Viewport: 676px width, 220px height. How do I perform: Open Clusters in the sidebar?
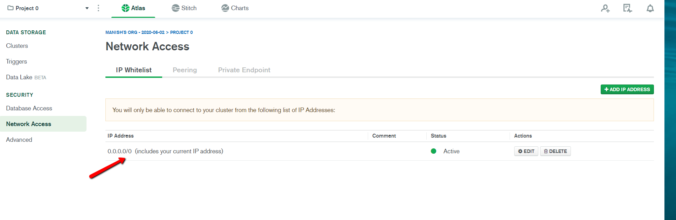coord(17,46)
